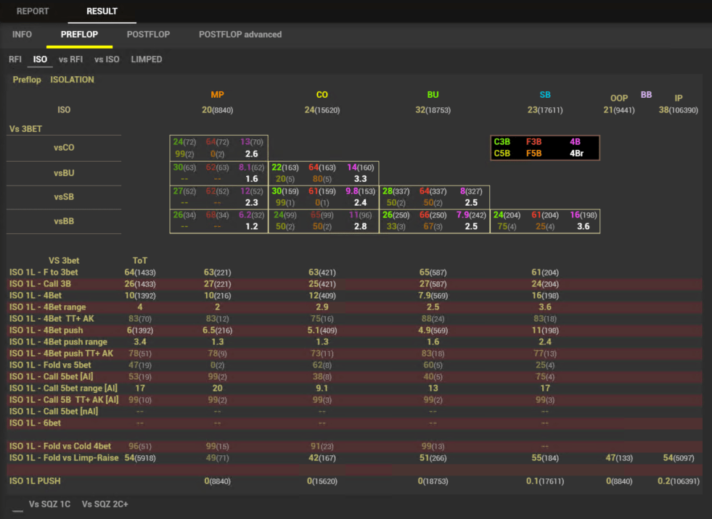This screenshot has width=712, height=519.
Task: Click total F to 3bet value 64(1433)
Action: click(140, 273)
